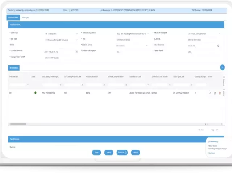Click the Voyage/Trip/Flight # input field

61,58
